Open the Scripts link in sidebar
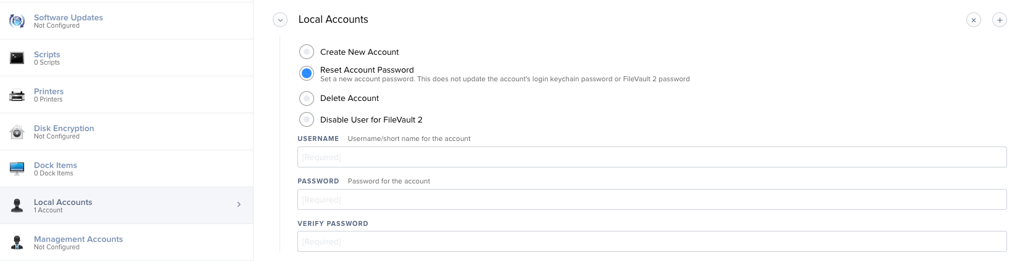 click(47, 54)
